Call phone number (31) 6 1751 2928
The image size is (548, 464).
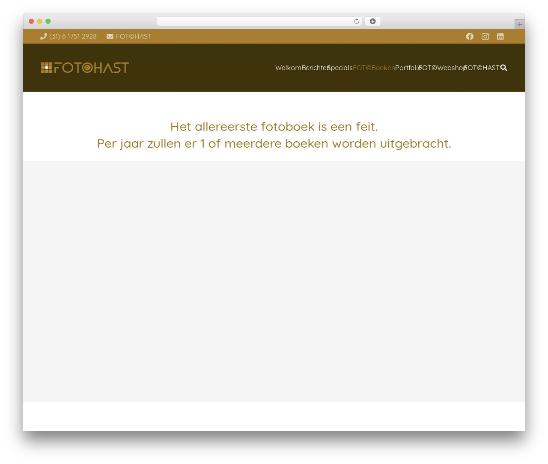tap(73, 36)
